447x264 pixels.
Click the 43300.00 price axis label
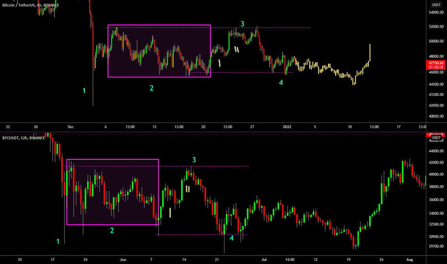point(436,95)
